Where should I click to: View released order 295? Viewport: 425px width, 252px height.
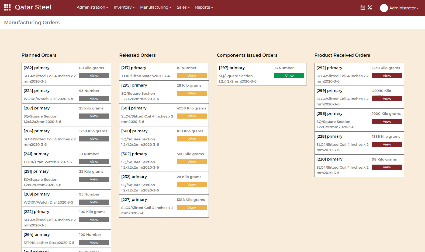coord(192,93)
